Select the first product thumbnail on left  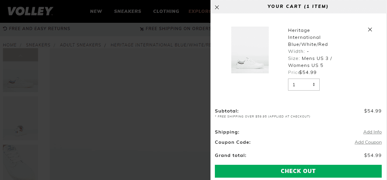[20, 77]
